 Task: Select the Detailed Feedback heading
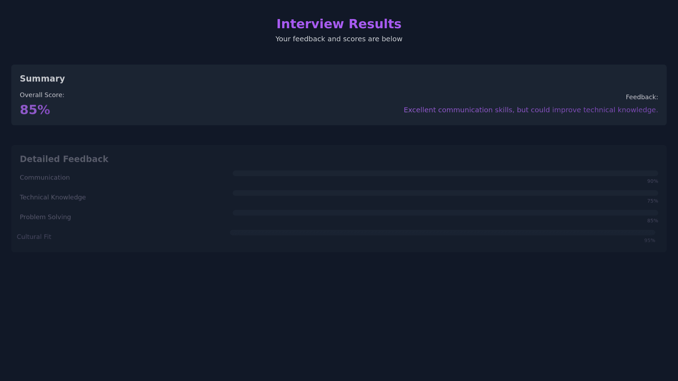tap(64, 159)
